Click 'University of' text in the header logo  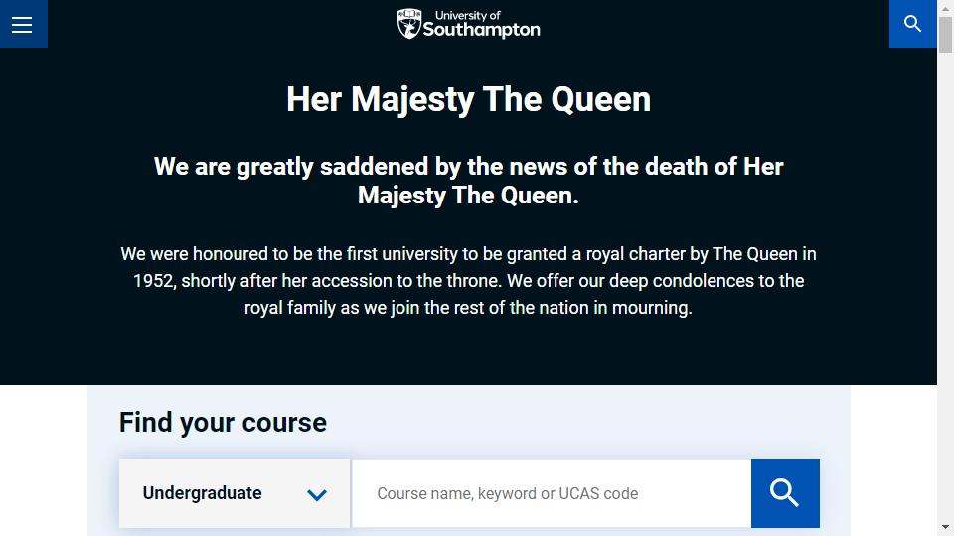coord(467,15)
